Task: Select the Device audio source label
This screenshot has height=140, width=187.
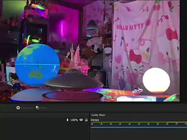Action: point(95,120)
